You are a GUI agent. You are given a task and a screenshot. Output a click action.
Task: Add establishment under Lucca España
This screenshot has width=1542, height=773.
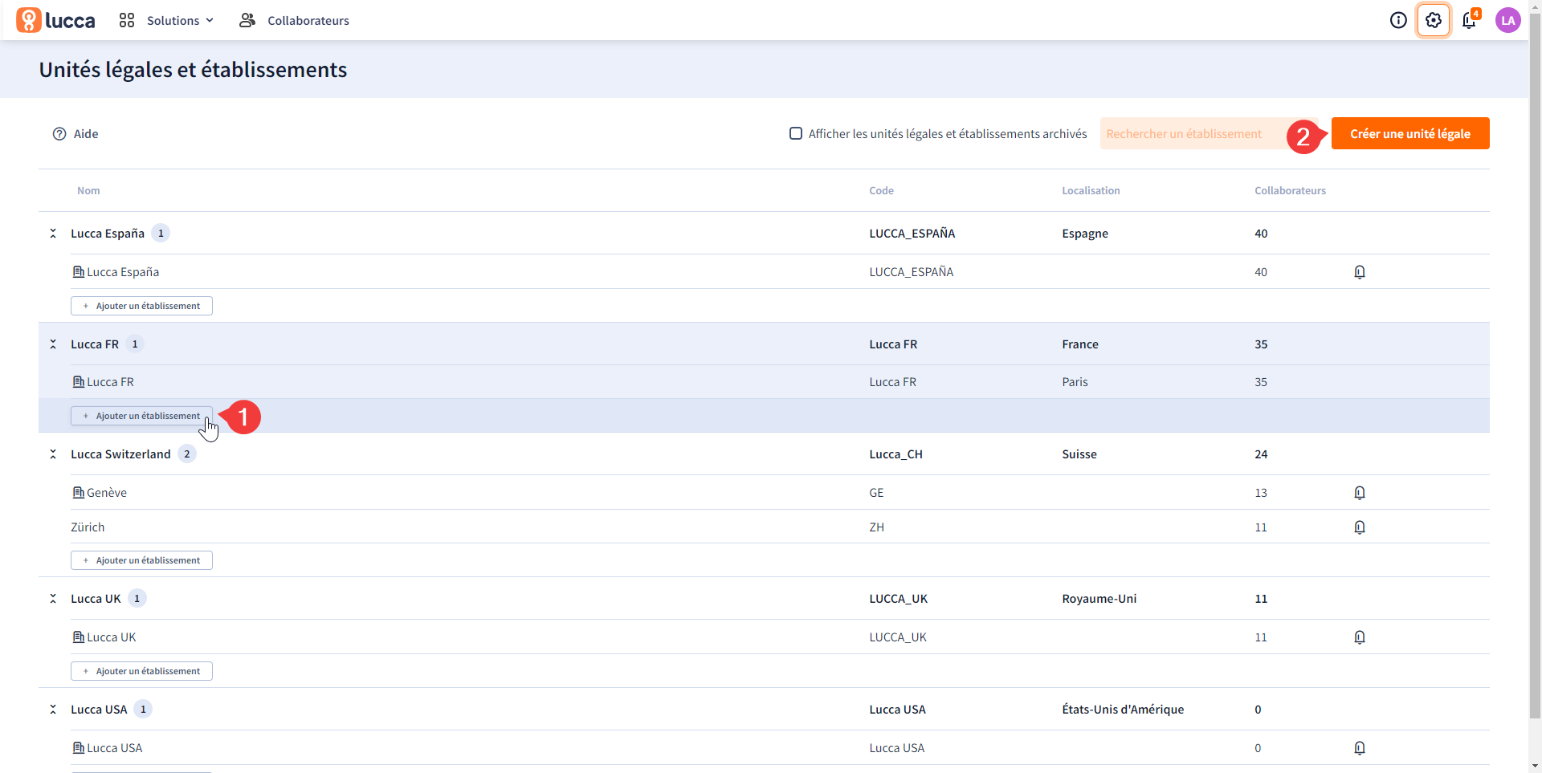[141, 306]
